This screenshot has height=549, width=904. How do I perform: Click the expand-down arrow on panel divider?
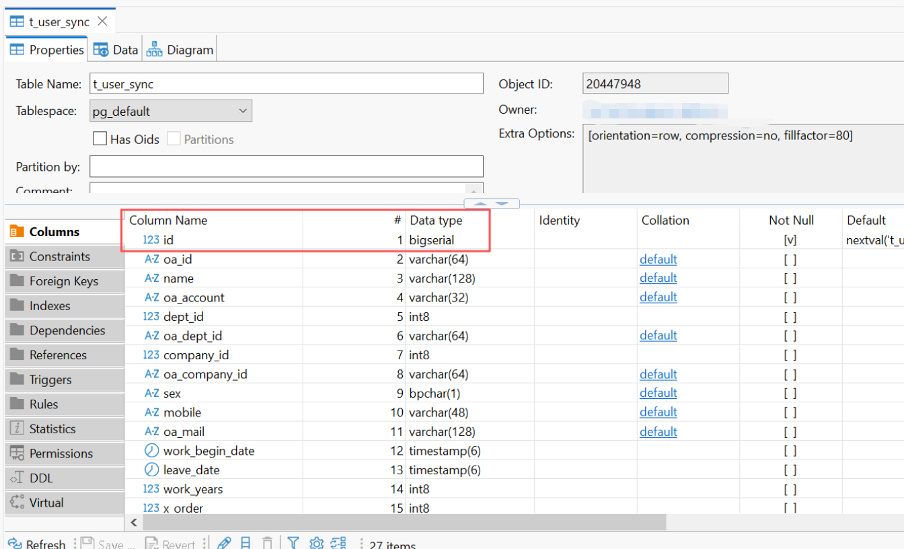pyautogui.click(x=502, y=203)
